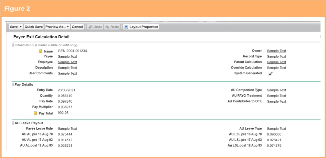326x158 pixels.
Task: Click the AU Component Type Sample Text value
Action: (277, 90)
